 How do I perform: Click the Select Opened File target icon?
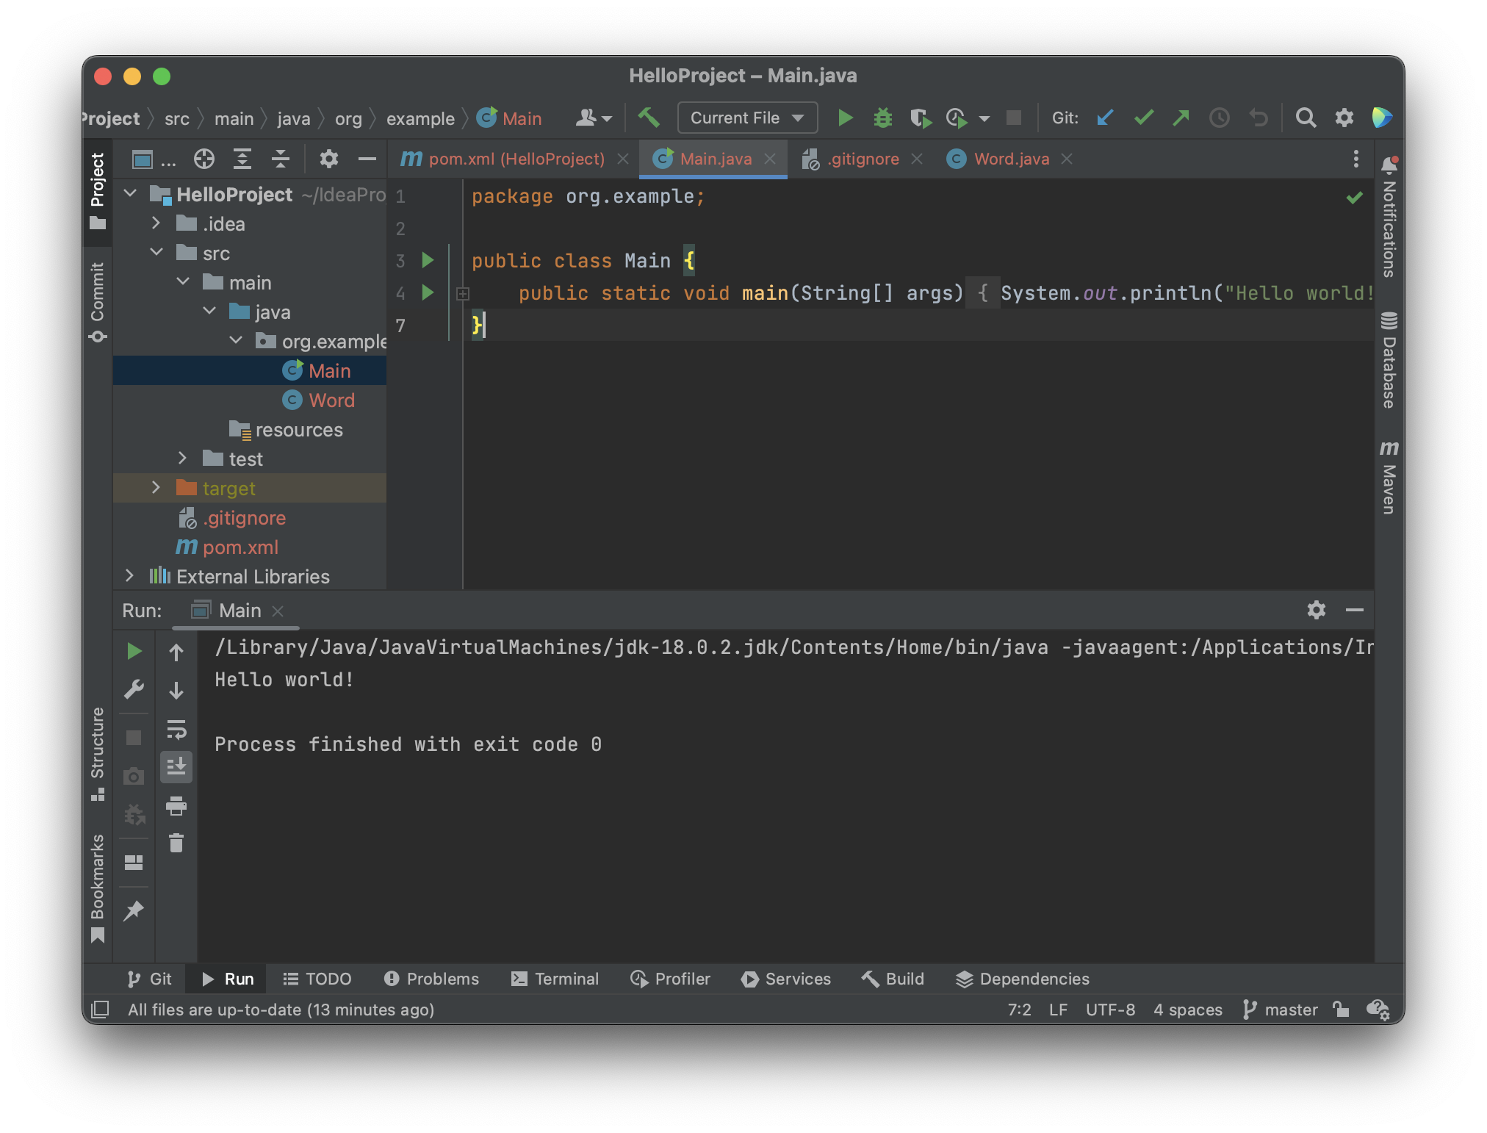click(204, 159)
